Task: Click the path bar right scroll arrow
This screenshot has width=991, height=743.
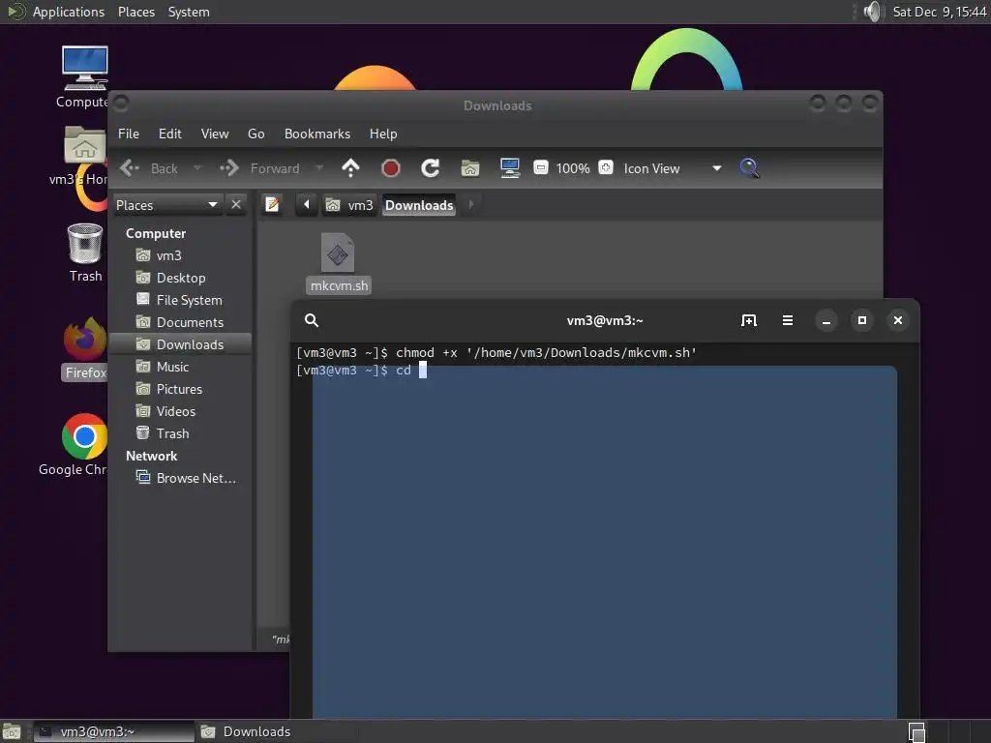Action: [471, 205]
